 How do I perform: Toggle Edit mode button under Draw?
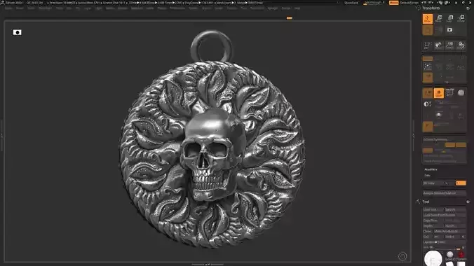point(428,30)
